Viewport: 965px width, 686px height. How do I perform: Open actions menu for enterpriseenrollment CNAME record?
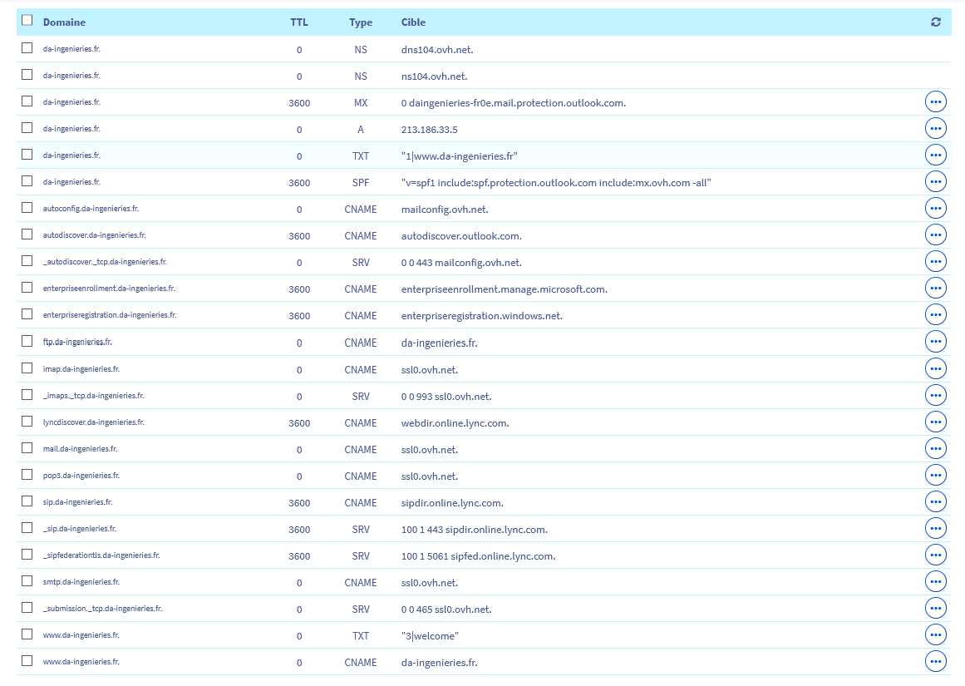pos(936,289)
